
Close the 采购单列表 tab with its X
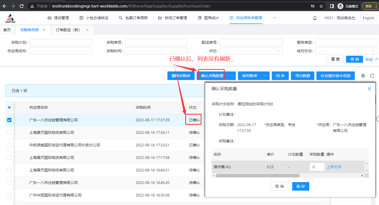click(44, 30)
